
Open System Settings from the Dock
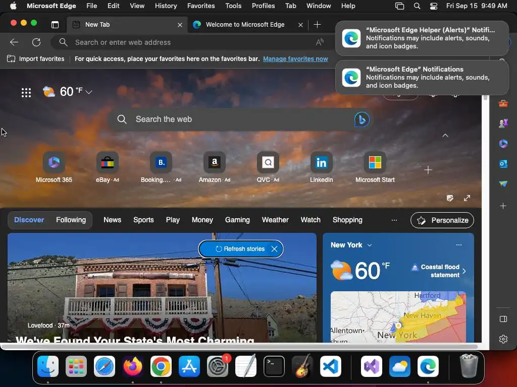click(218, 366)
